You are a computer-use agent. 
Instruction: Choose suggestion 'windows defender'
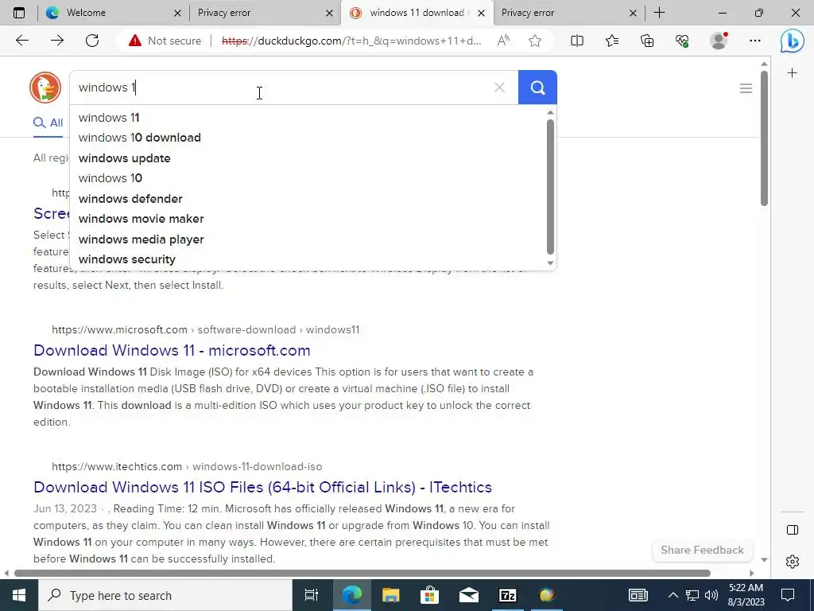[x=309, y=198]
